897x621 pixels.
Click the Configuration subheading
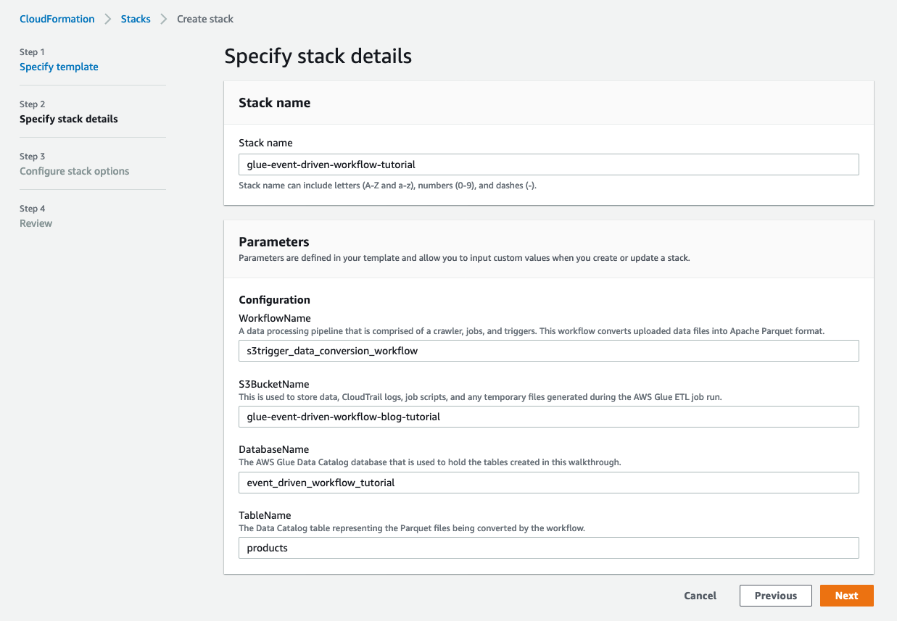tap(274, 300)
